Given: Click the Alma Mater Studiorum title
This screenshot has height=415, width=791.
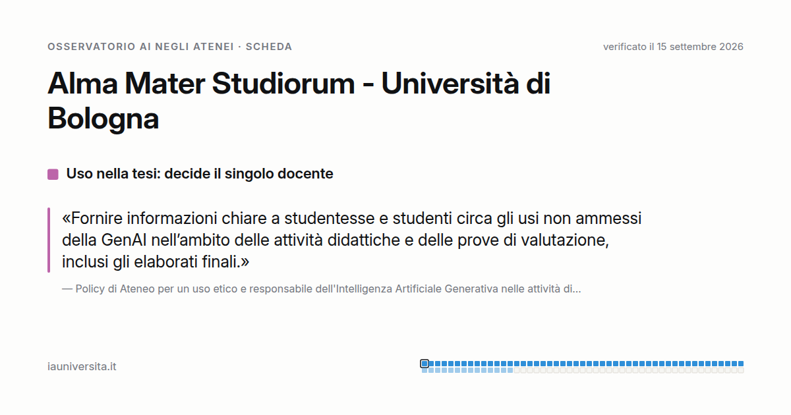Looking at the screenshot, I should [299, 101].
